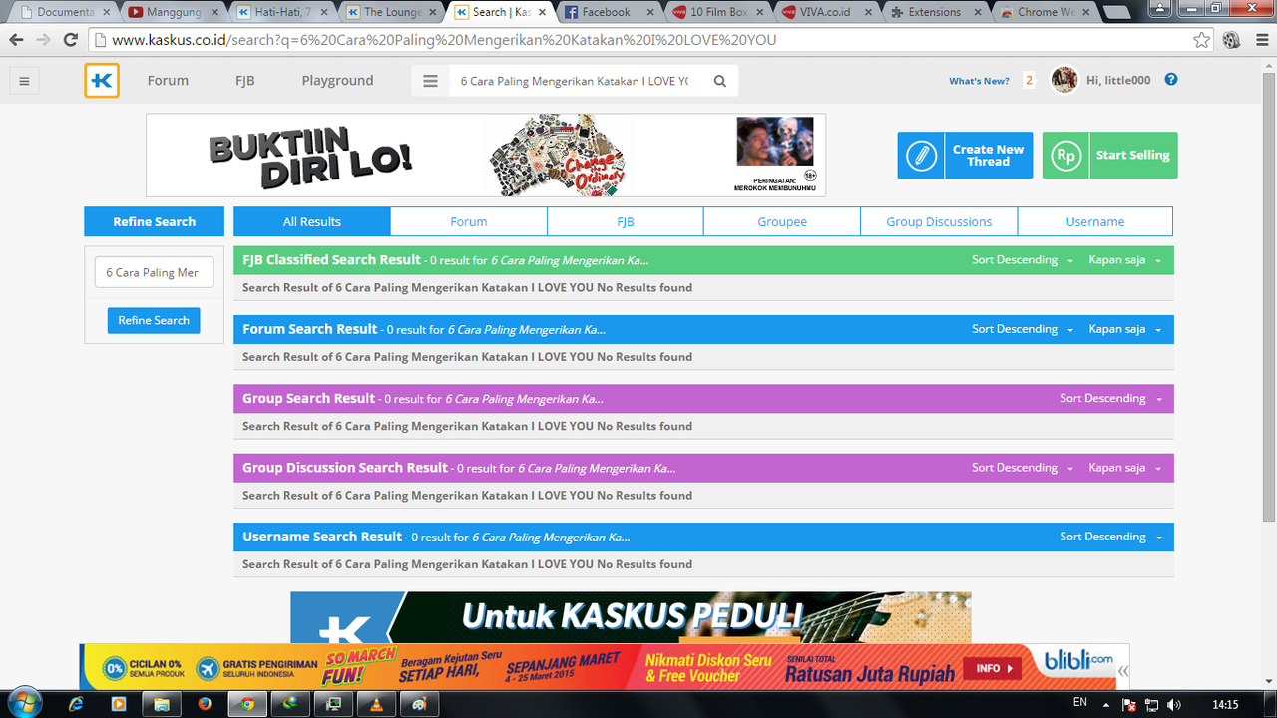Switch to the VIVA.co.id browser tab

822,12
